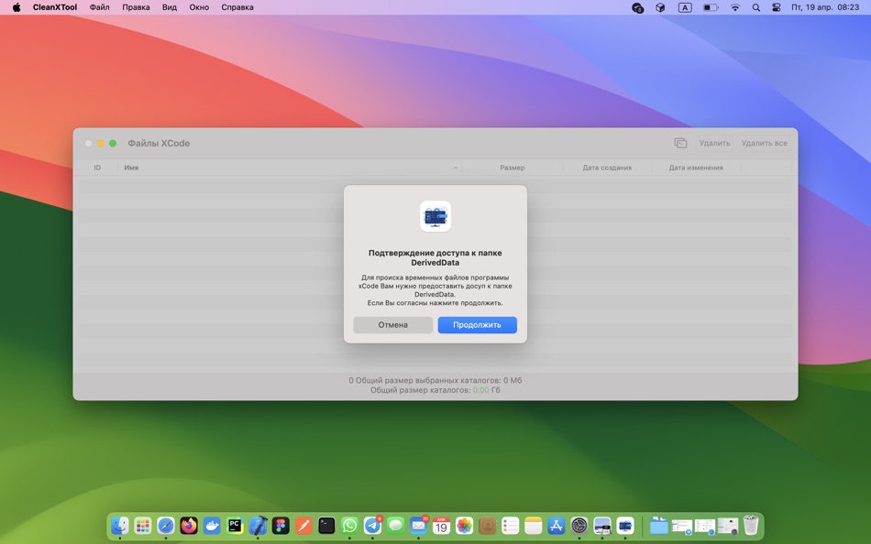
Task: Open Docker from the Dock
Action: pyautogui.click(x=212, y=525)
